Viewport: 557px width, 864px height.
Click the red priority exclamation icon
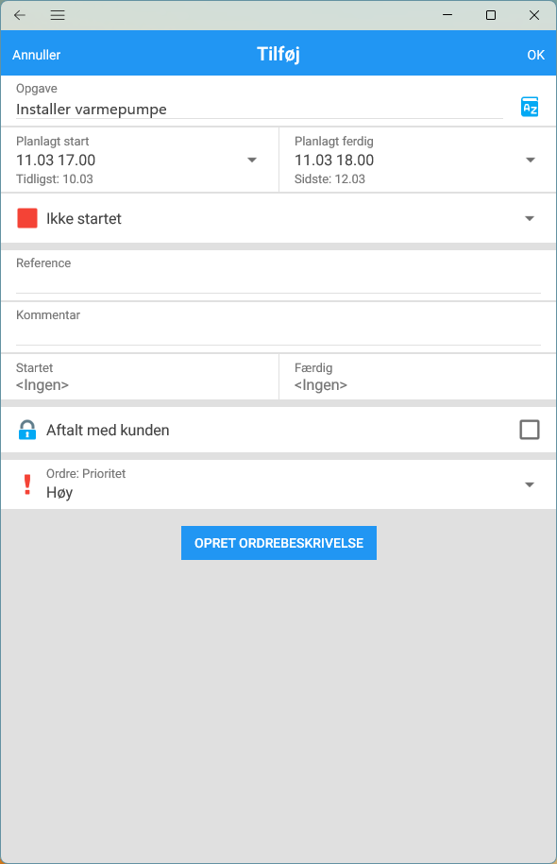point(27,485)
